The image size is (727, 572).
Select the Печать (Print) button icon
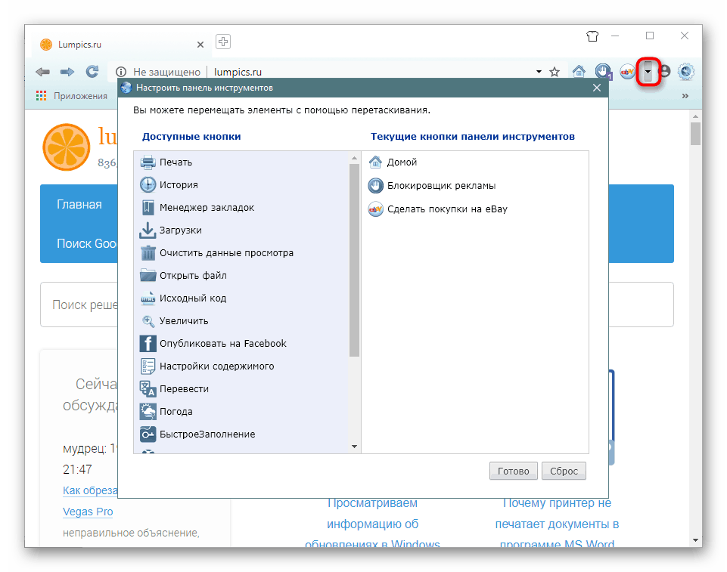pyautogui.click(x=148, y=162)
